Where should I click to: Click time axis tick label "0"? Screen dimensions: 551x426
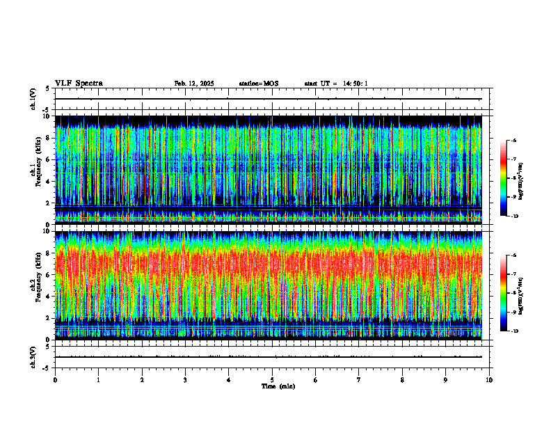(x=55, y=380)
